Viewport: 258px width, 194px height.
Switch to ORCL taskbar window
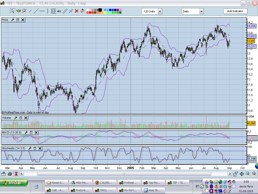[105, 190]
